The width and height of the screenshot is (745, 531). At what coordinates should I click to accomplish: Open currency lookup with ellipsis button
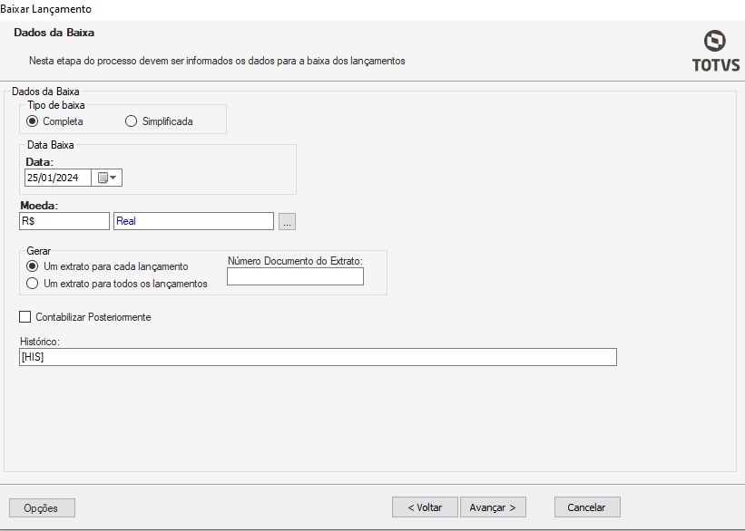[x=287, y=221]
